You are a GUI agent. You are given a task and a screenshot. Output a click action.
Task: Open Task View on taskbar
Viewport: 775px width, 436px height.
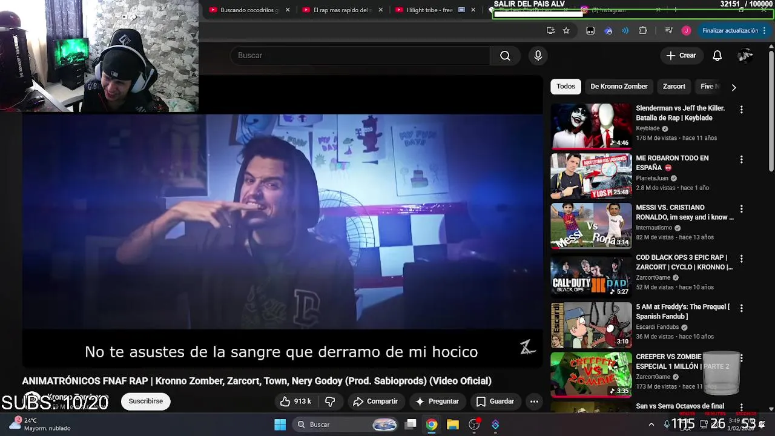tap(411, 424)
